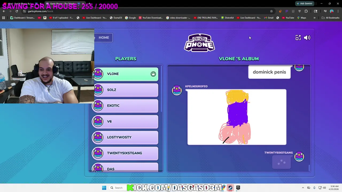Screen dimensions: 342x192
Task: Reload the garticphone.com page
Action: pos(17,11)
